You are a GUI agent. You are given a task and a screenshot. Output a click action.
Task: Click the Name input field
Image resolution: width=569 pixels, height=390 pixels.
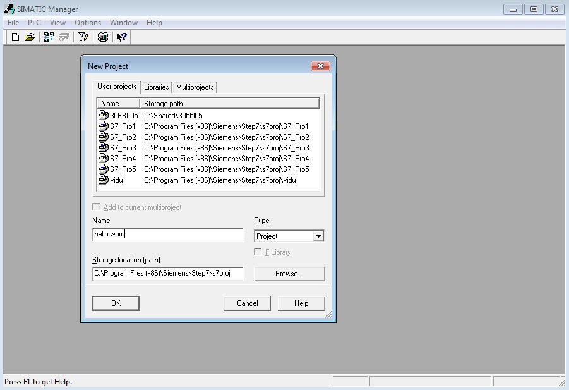pos(167,235)
